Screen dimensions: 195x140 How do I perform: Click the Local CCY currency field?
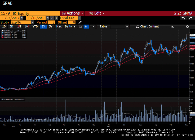pyautogui.click(x=69, y=18)
